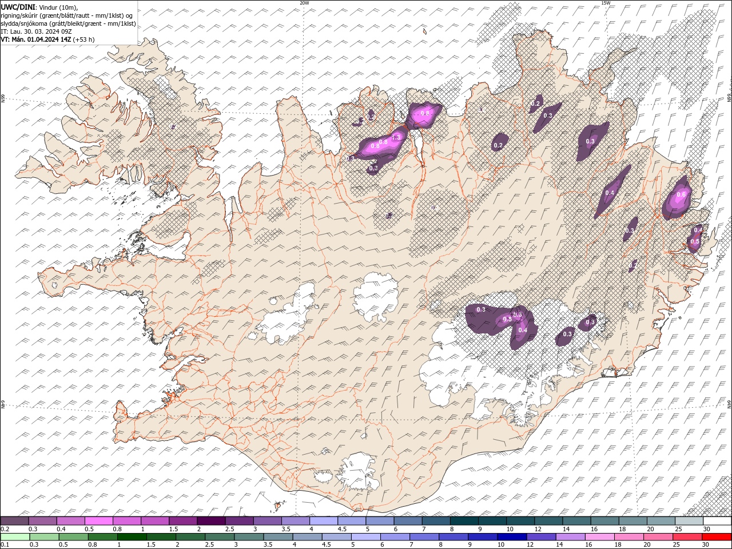This screenshot has width=732, height=549.
Task: Click the 'UWC/DINI' title text
Action: tap(17, 6)
